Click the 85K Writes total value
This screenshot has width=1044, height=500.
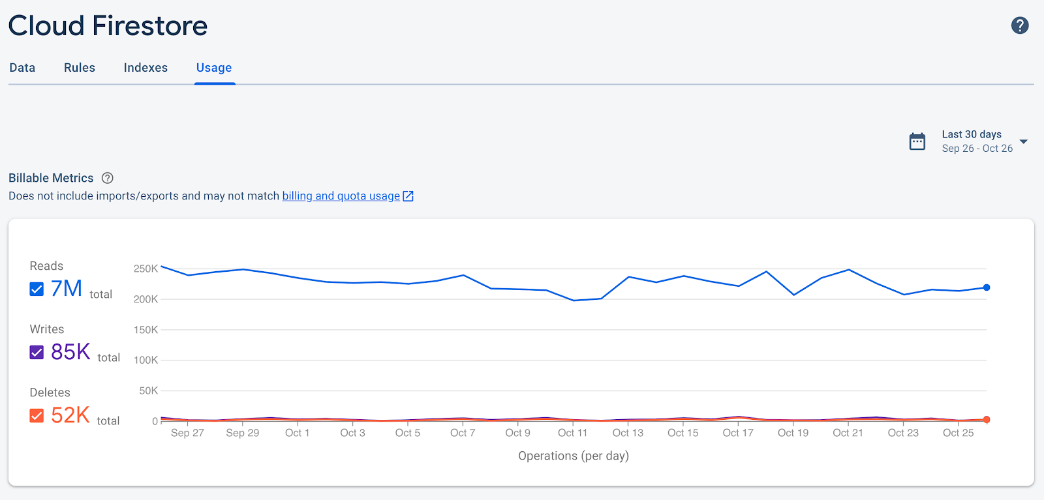point(70,352)
